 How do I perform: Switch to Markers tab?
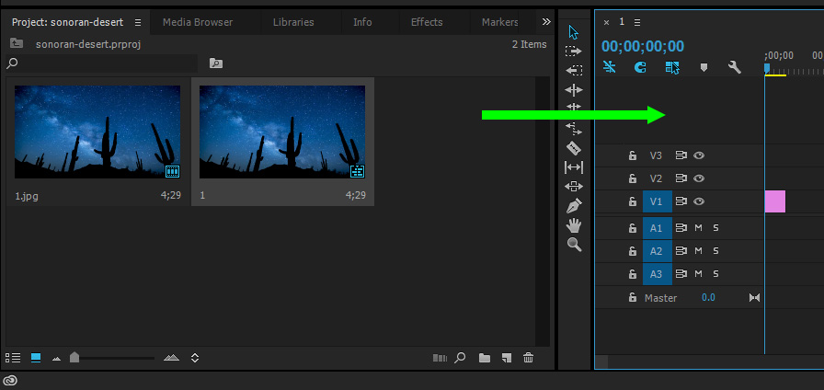click(x=499, y=22)
